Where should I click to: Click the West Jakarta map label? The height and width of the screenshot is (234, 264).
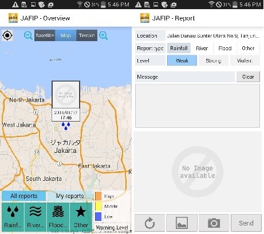pyautogui.click(x=19, y=125)
